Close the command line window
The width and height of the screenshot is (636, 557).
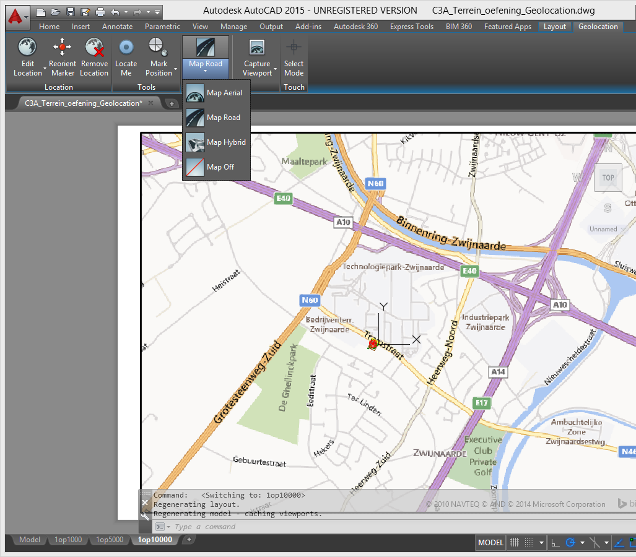145,503
